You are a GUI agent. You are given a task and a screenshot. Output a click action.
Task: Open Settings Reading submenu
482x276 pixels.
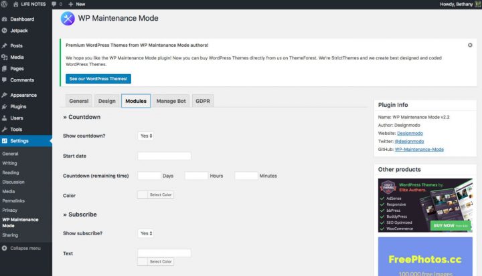tap(11, 172)
